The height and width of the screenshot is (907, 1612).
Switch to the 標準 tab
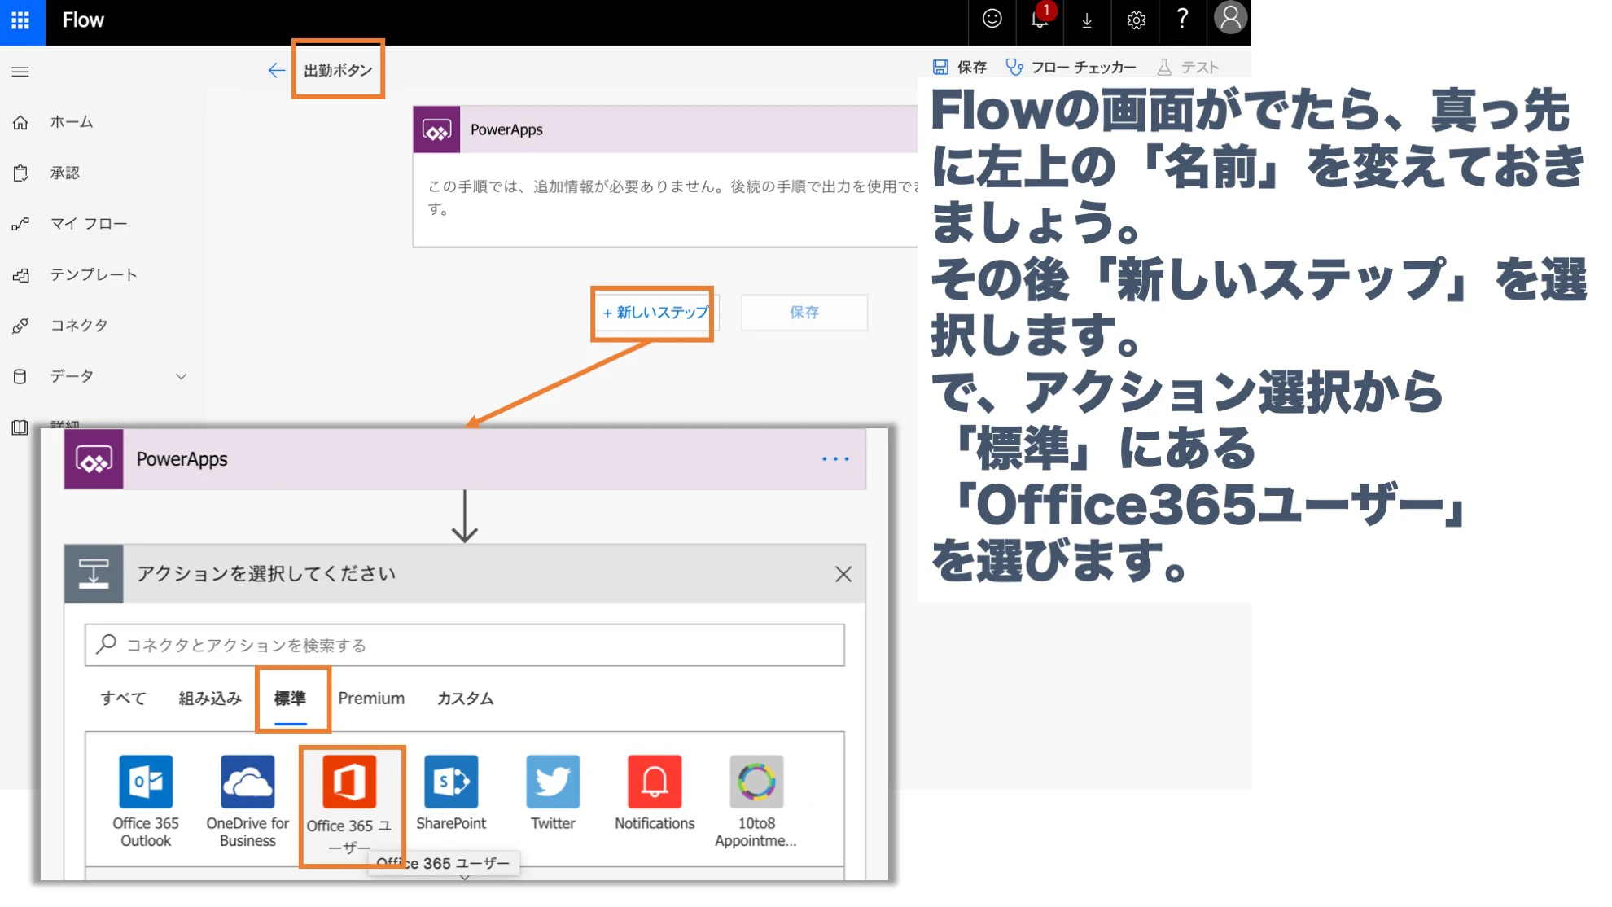[290, 699]
